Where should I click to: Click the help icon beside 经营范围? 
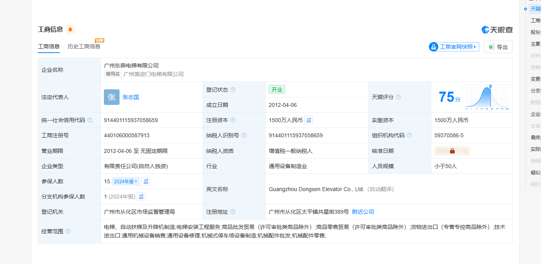point(68,231)
